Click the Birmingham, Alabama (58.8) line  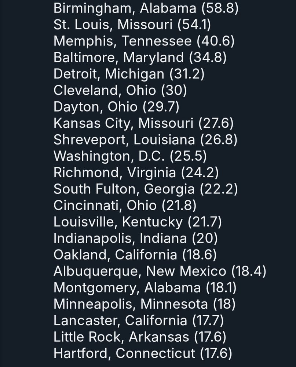[x=146, y=8]
